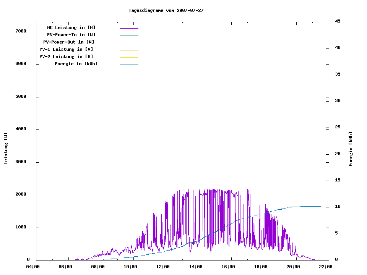Select the 'PV-Power-Out in [W]' legend label

[x=69, y=42]
